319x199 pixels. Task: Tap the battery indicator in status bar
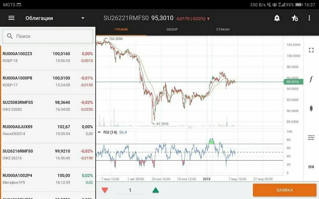299,5
